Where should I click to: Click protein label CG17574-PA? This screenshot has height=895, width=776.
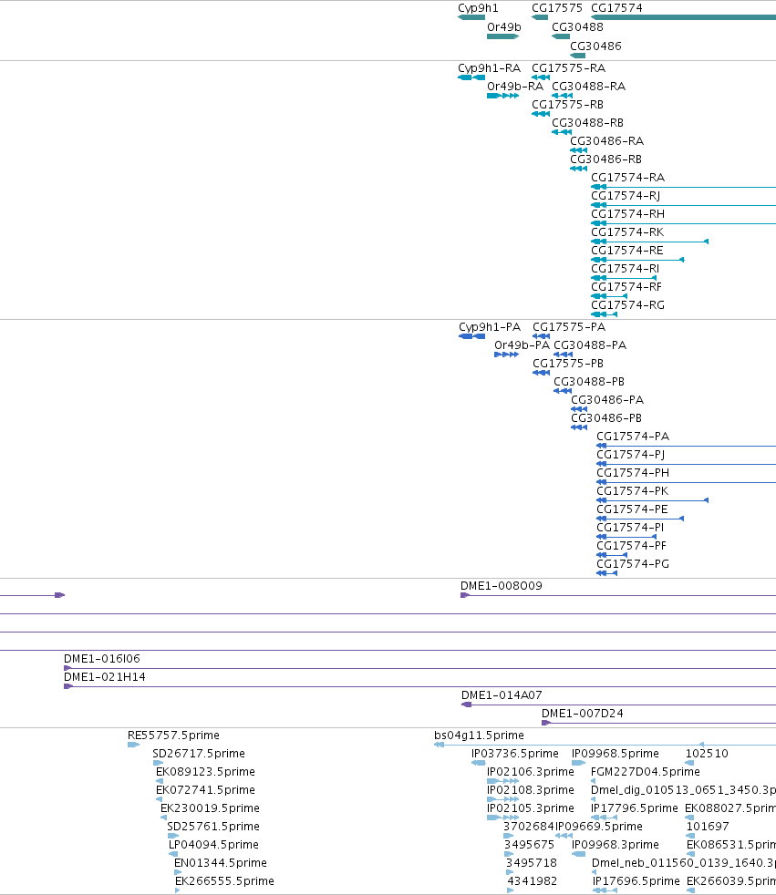tap(633, 437)
